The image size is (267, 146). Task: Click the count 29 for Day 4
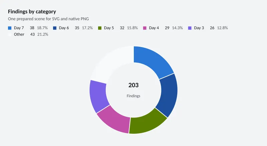[x=167, y=28]
